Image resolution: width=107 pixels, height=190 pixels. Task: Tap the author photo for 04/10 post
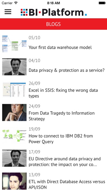(x=14, y=67)
